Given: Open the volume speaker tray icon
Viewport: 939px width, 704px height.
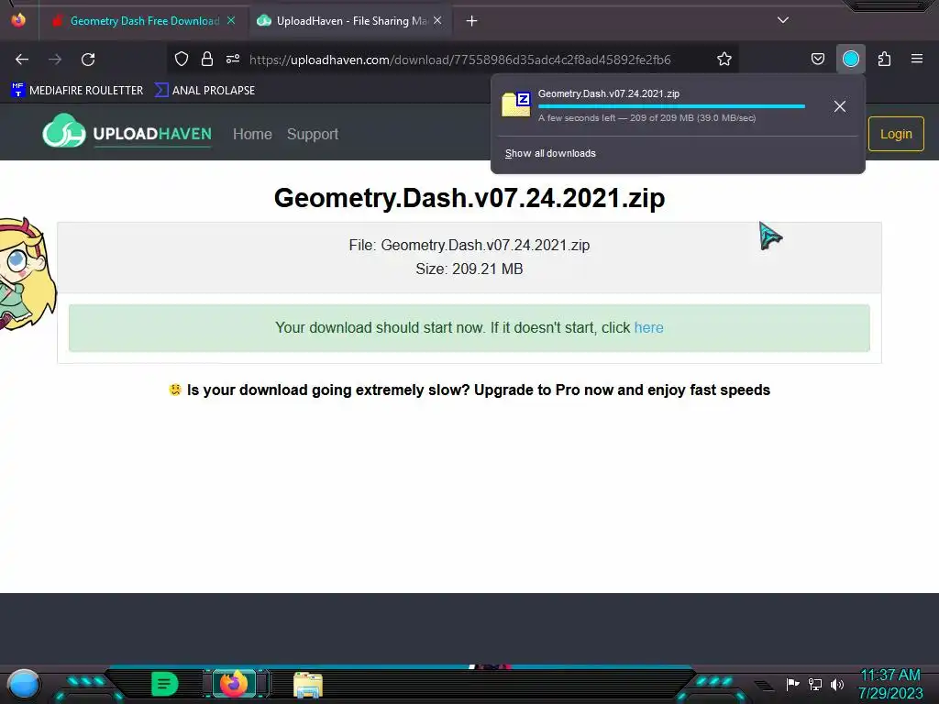Looking at the screenshot, I should [837, 684].
